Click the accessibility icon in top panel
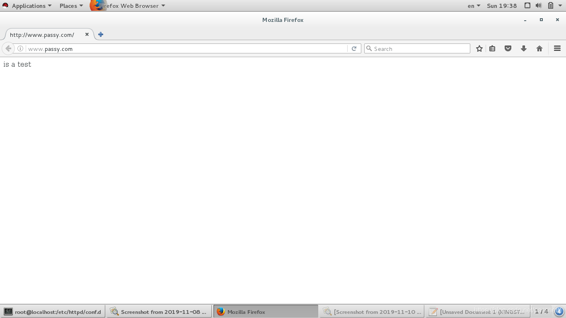Viewport: 566px width, 318px height. (527, 6)
